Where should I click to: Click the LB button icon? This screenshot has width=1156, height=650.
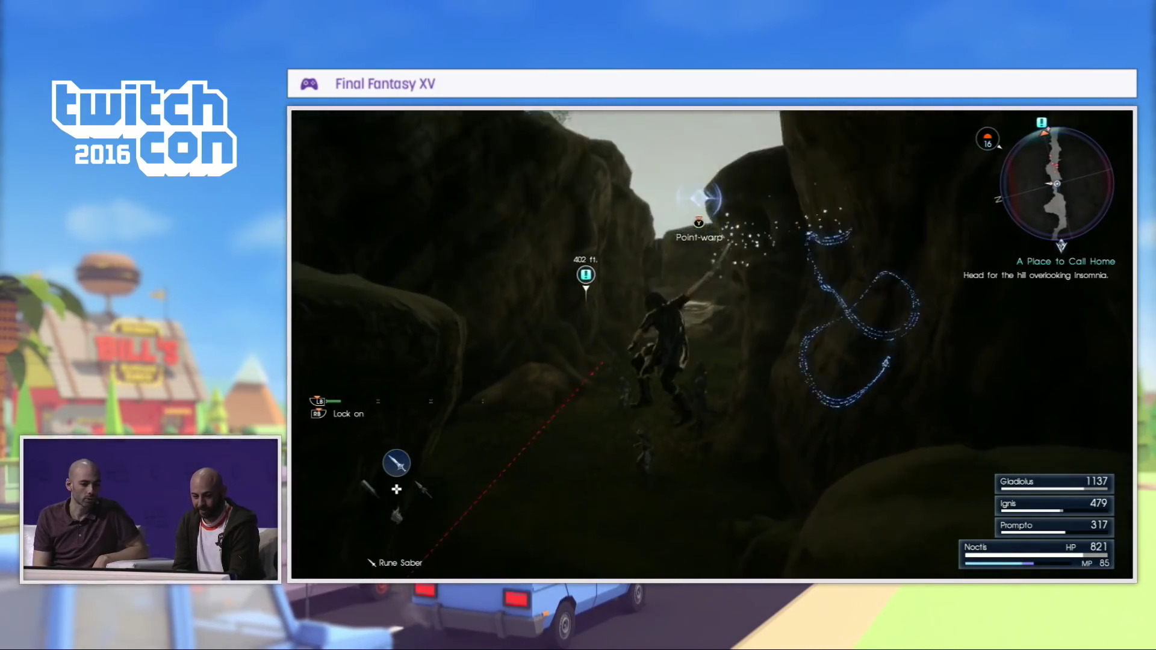point(317,401)
